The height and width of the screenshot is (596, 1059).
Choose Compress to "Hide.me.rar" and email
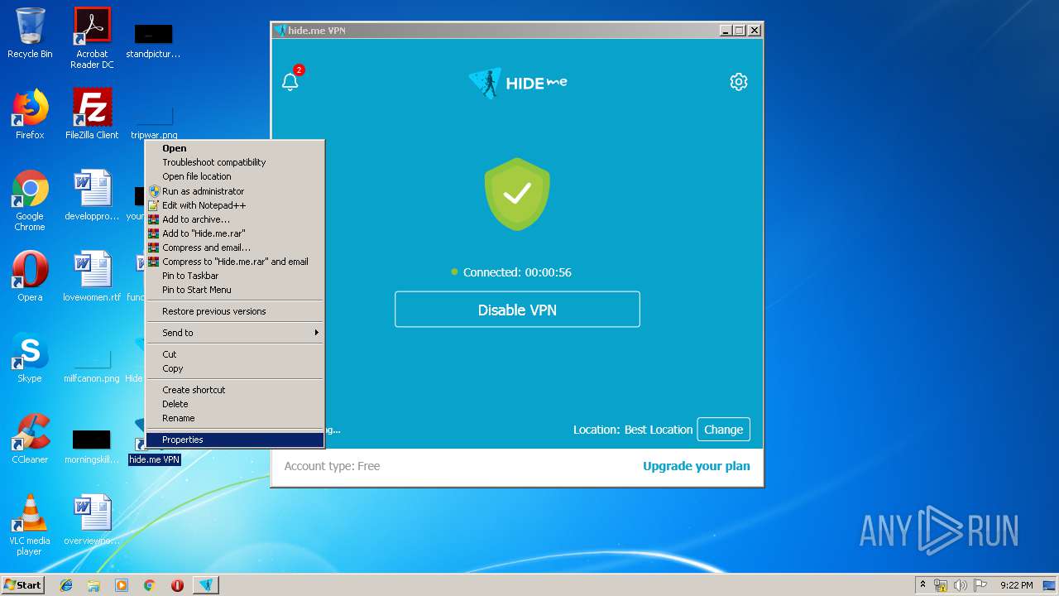[235, 262]
